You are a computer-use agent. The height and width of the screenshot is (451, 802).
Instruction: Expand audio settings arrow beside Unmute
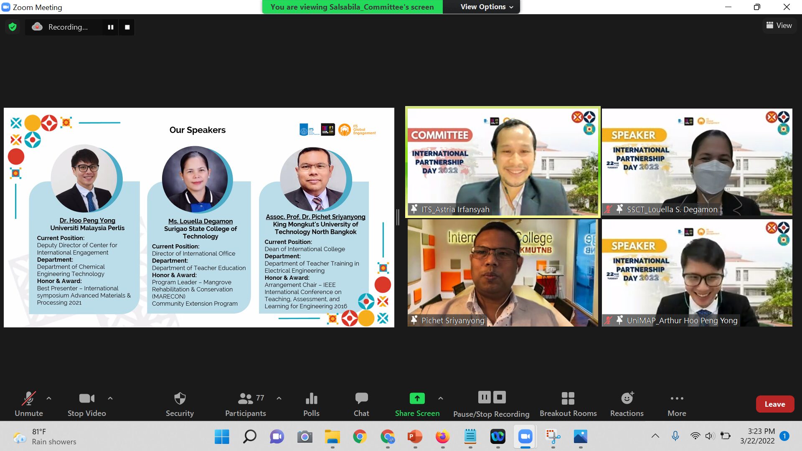(x=49, y=398)
